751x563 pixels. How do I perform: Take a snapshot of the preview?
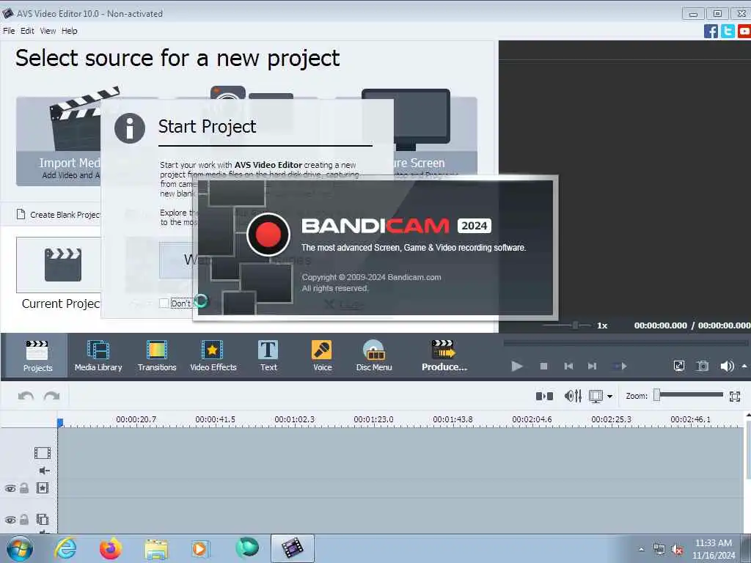tap(703, 367)
